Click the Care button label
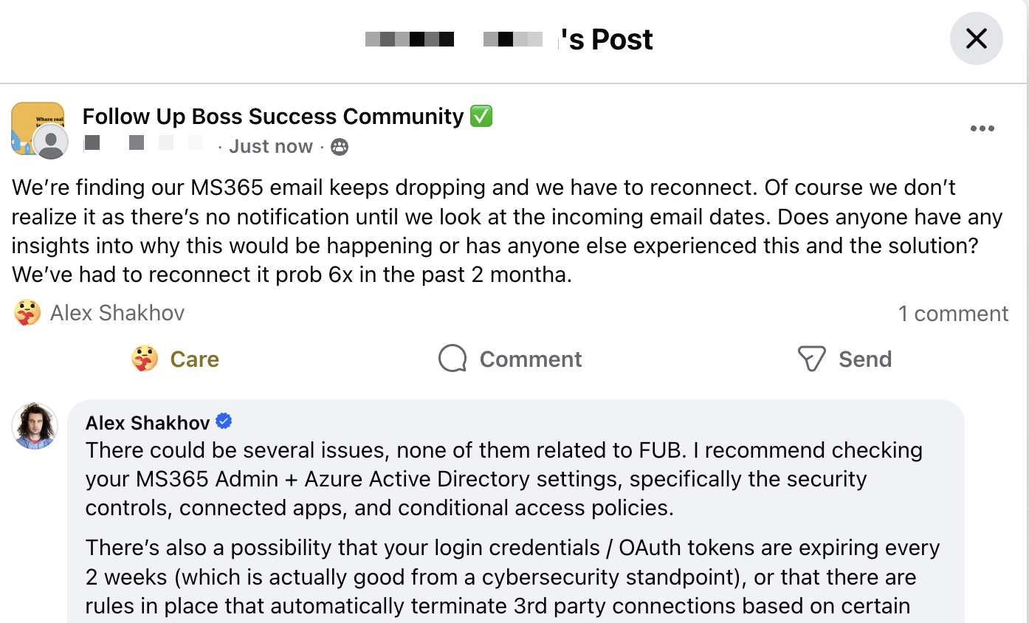1029x623 pixels. pyautogui.click(x=194, y=359)
